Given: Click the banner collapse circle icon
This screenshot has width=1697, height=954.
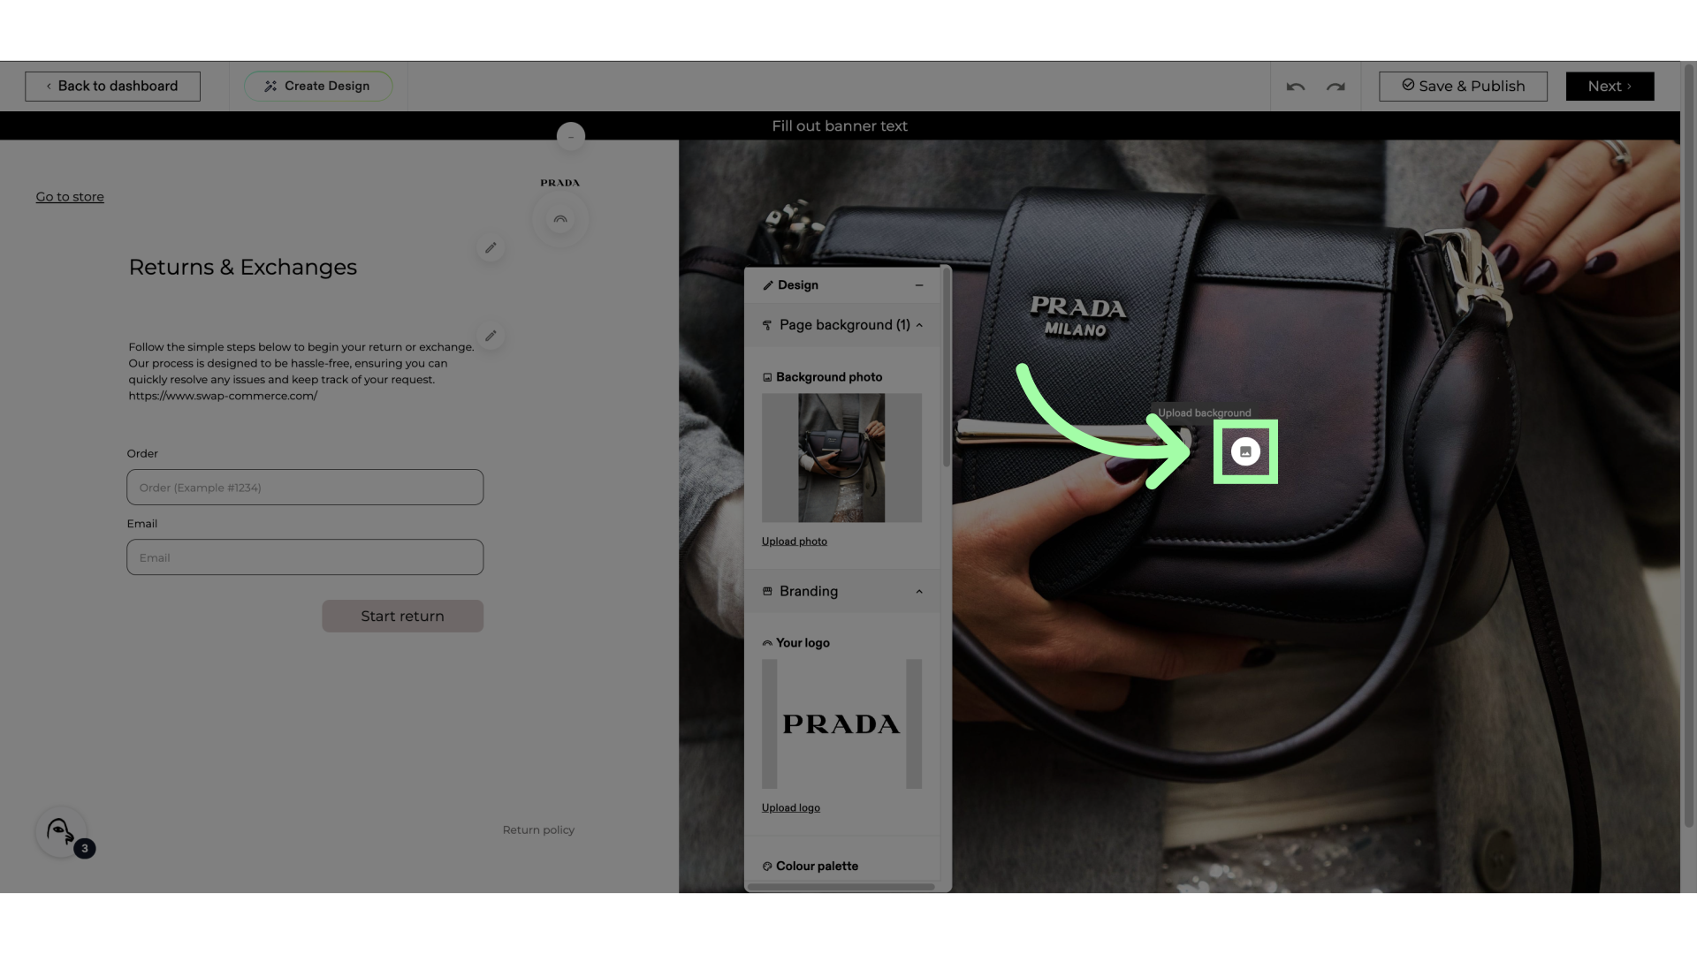Looking at the screenshot, I should pos(571,137).
